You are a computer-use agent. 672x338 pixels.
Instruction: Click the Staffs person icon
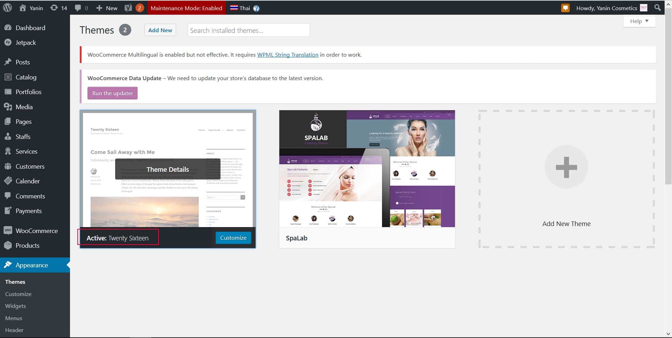pos(8,136)
